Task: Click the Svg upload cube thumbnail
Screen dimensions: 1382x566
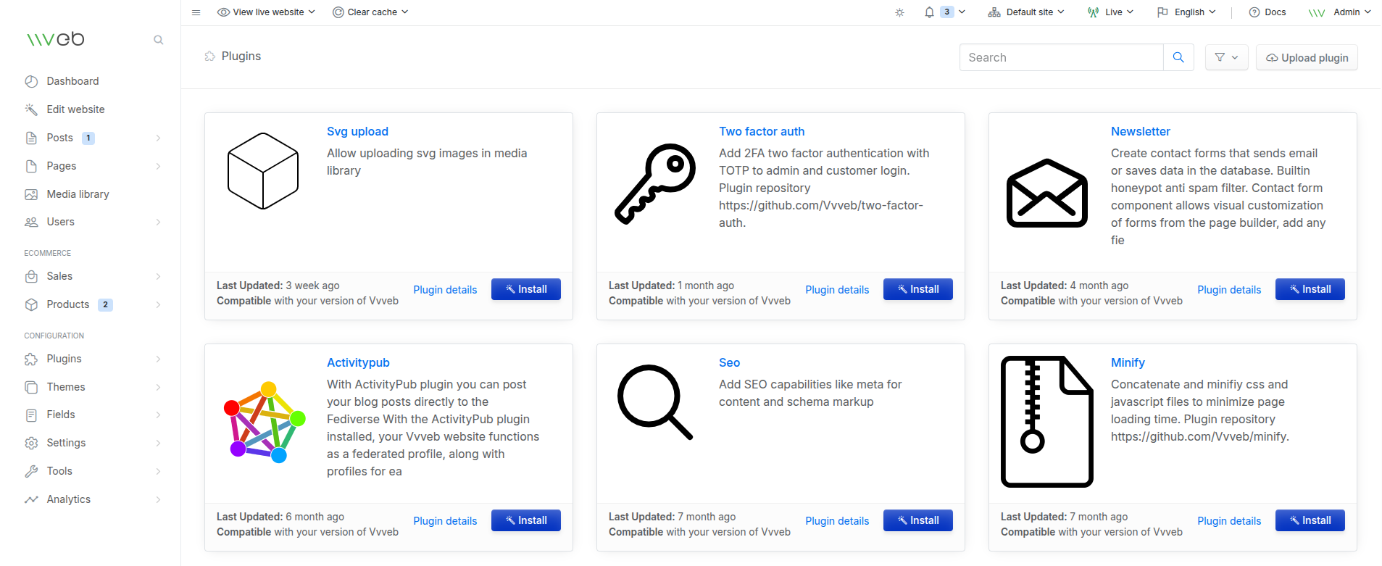Action: click(263, 171)
